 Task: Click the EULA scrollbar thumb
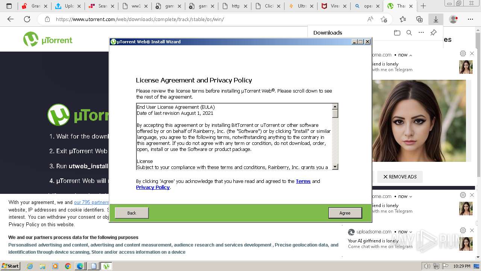(335, 113)
